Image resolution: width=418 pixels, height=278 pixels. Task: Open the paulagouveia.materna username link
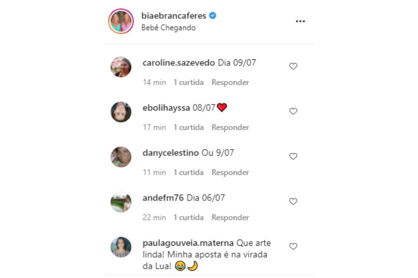click(x=188, y=243)
